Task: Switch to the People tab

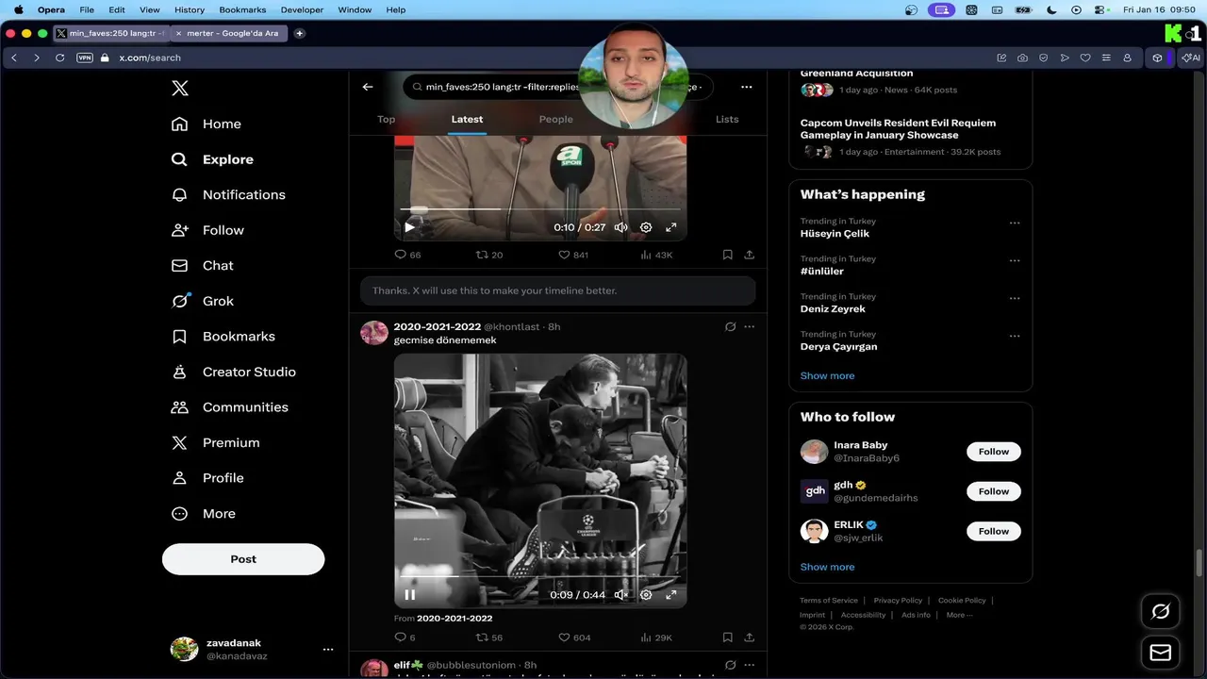Action: point(555,119)
